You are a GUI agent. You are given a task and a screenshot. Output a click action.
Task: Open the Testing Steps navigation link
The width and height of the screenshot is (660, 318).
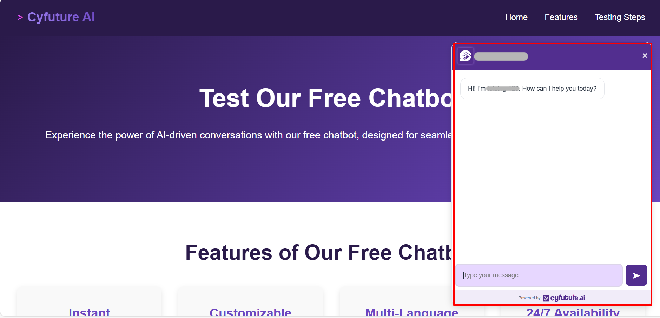(620, 17)
